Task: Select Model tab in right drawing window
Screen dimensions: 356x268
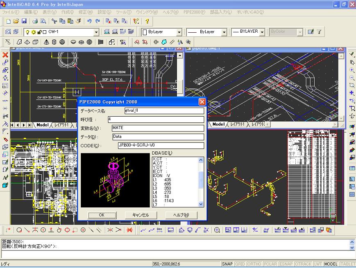Action: tap(218, 124)
